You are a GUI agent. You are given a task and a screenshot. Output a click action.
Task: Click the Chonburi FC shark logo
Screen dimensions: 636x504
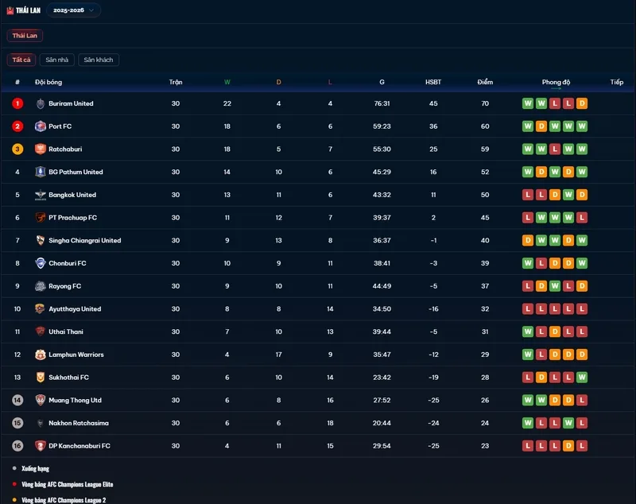click(x=41, y=263)
